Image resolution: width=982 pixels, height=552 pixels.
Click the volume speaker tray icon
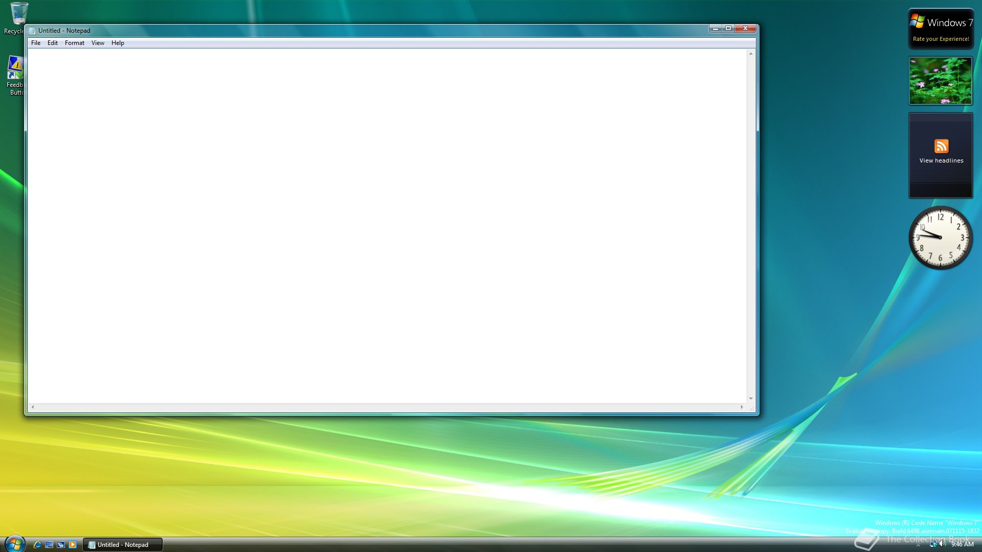(943, 544)
